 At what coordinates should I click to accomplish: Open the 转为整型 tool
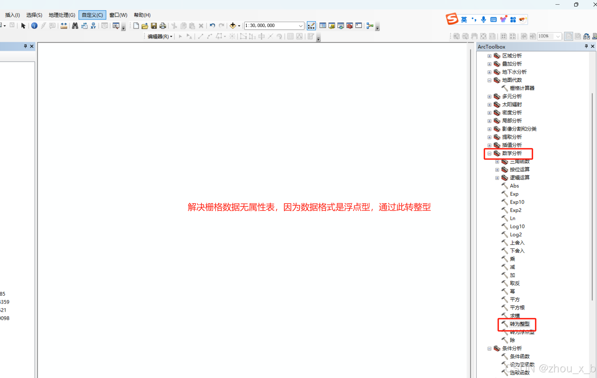(519, 324)
